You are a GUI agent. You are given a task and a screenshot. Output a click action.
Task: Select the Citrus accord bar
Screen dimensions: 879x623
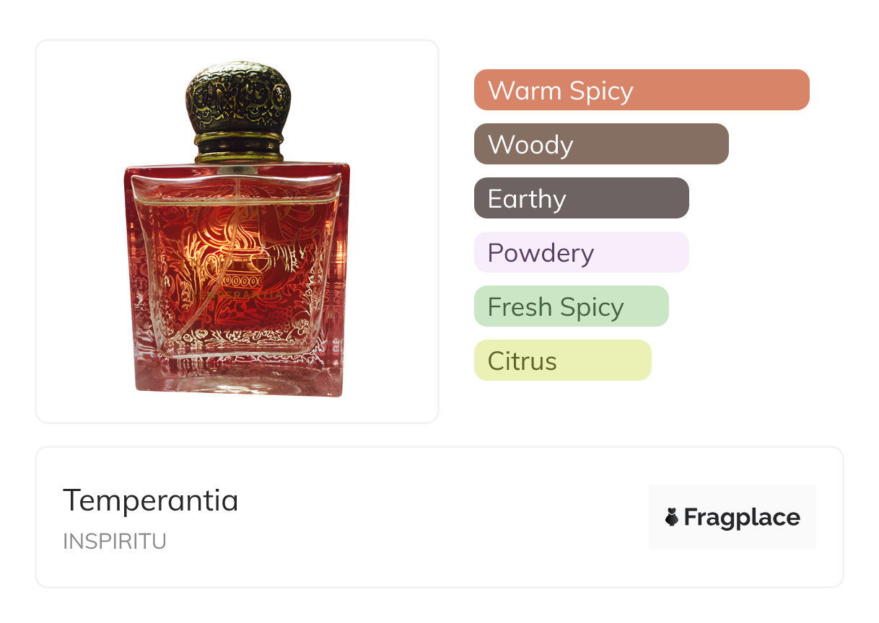(563, 361)
